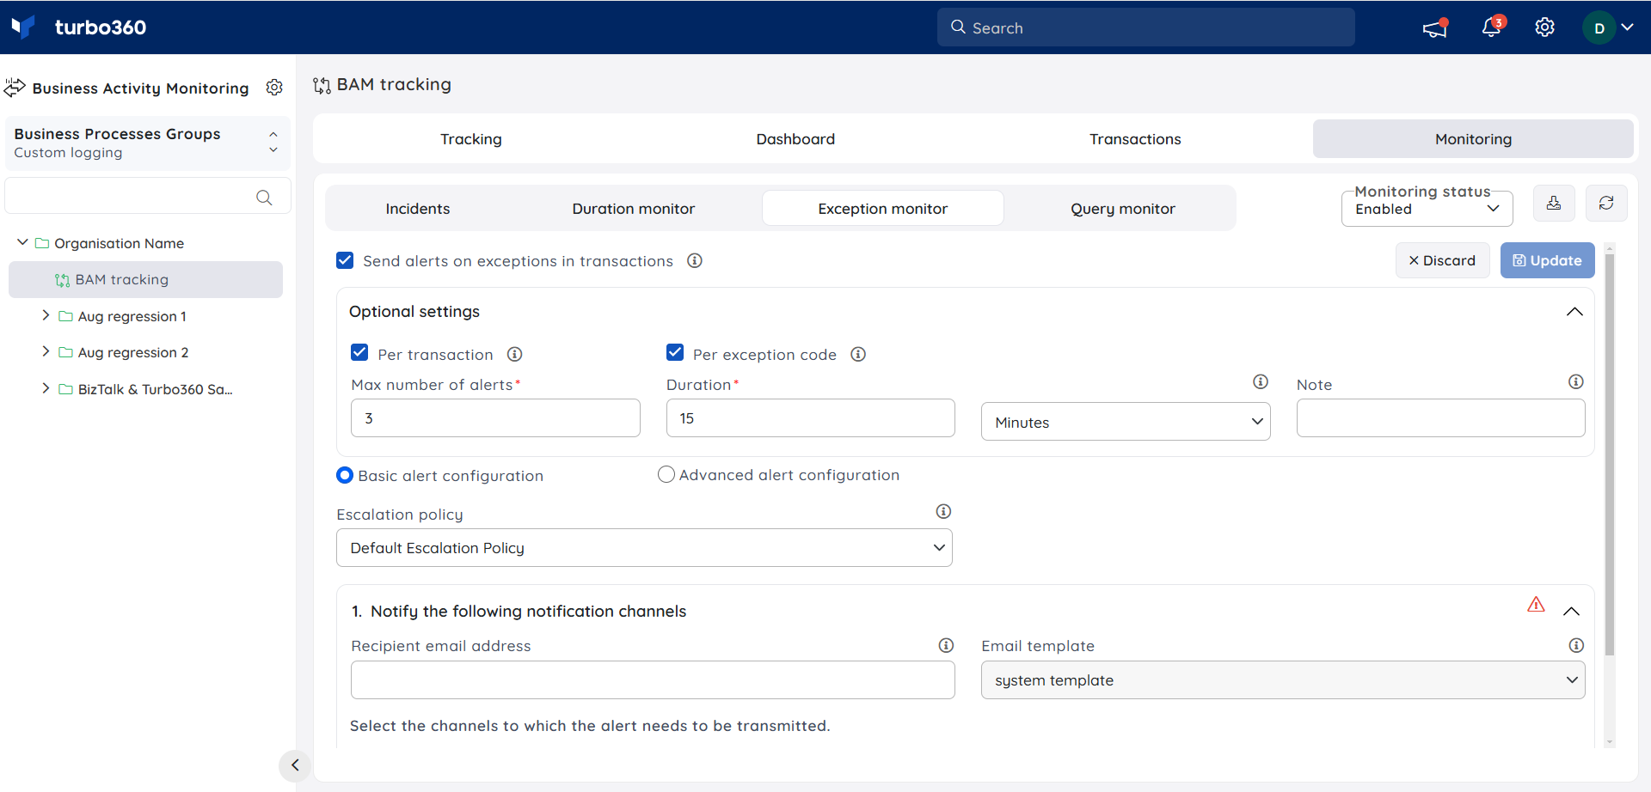
Task: Open the system template dropdown
Action: tap(1283, 680)
